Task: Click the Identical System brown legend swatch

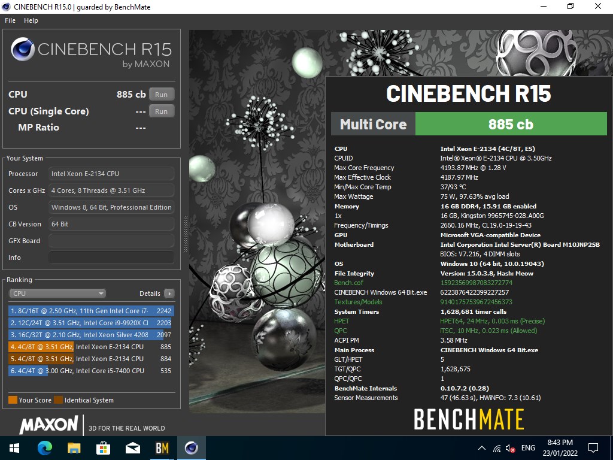Action: 58,400
